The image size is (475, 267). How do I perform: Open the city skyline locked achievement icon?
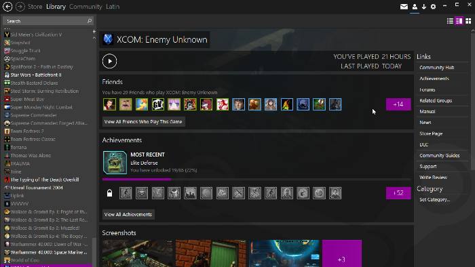190,193
